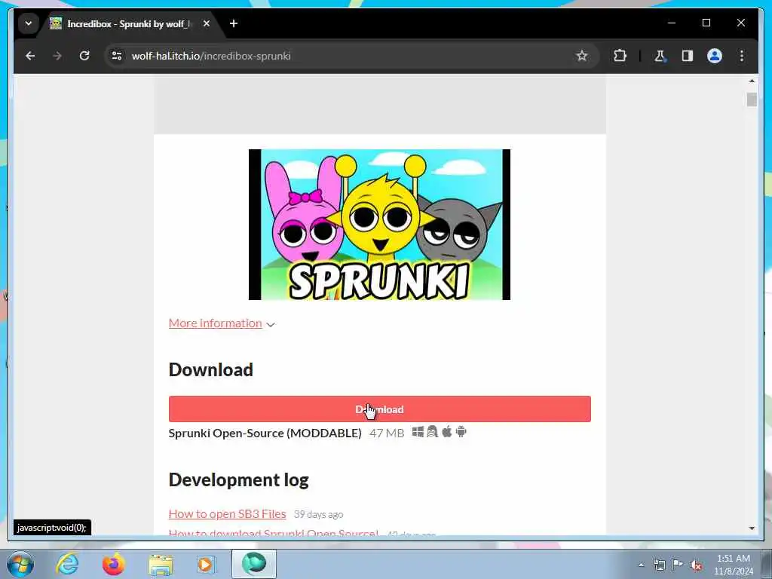
Task: Click the network tray icon
Action: tap(659, 565)
